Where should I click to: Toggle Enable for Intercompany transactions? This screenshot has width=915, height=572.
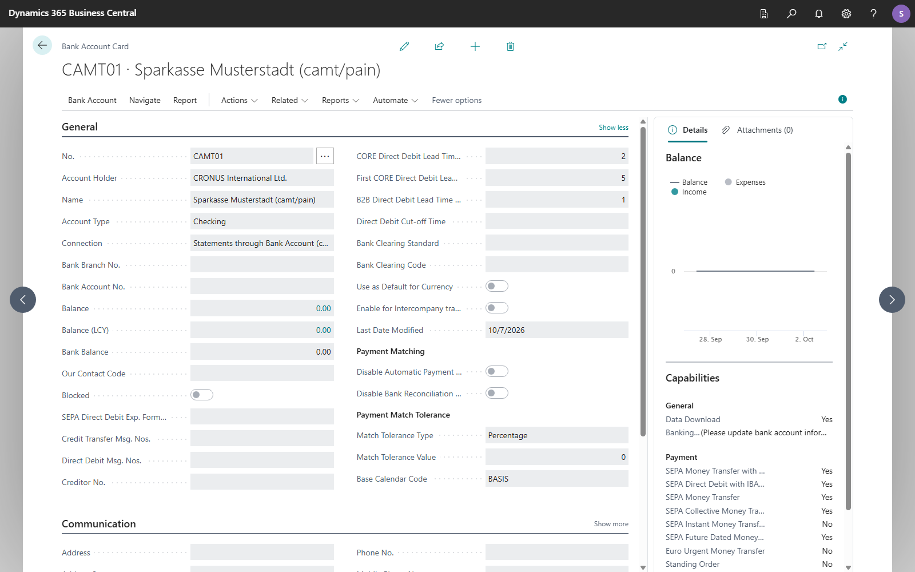pos(497,308)
